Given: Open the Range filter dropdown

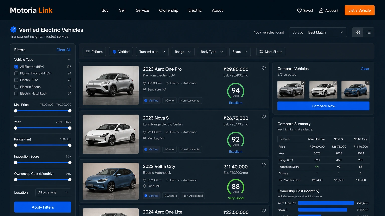Looking at the screenshot, I should [x=183, y=52].
